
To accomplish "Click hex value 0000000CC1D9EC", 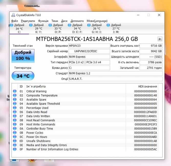I will (145, 120).
